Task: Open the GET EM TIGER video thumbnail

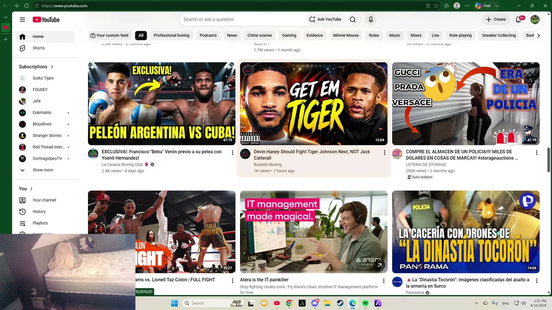Action: point(314,104)
